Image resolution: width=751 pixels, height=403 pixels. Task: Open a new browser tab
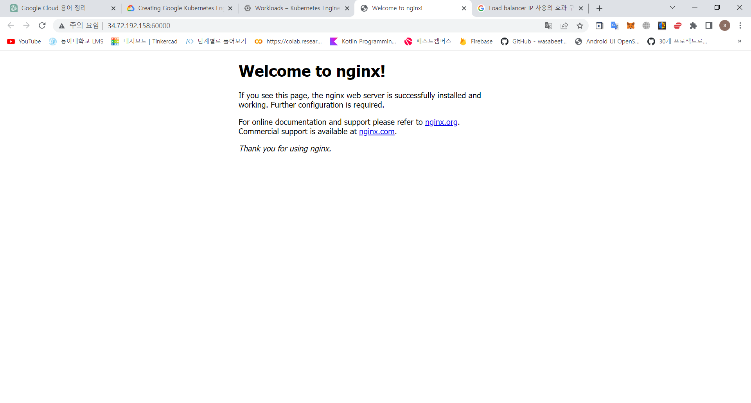599,8
